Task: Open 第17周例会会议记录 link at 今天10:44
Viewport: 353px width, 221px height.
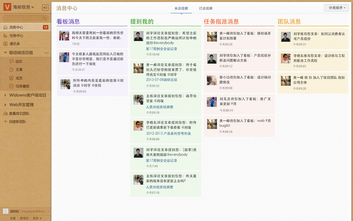Action: pyautogui.click(x=161, y=49)
